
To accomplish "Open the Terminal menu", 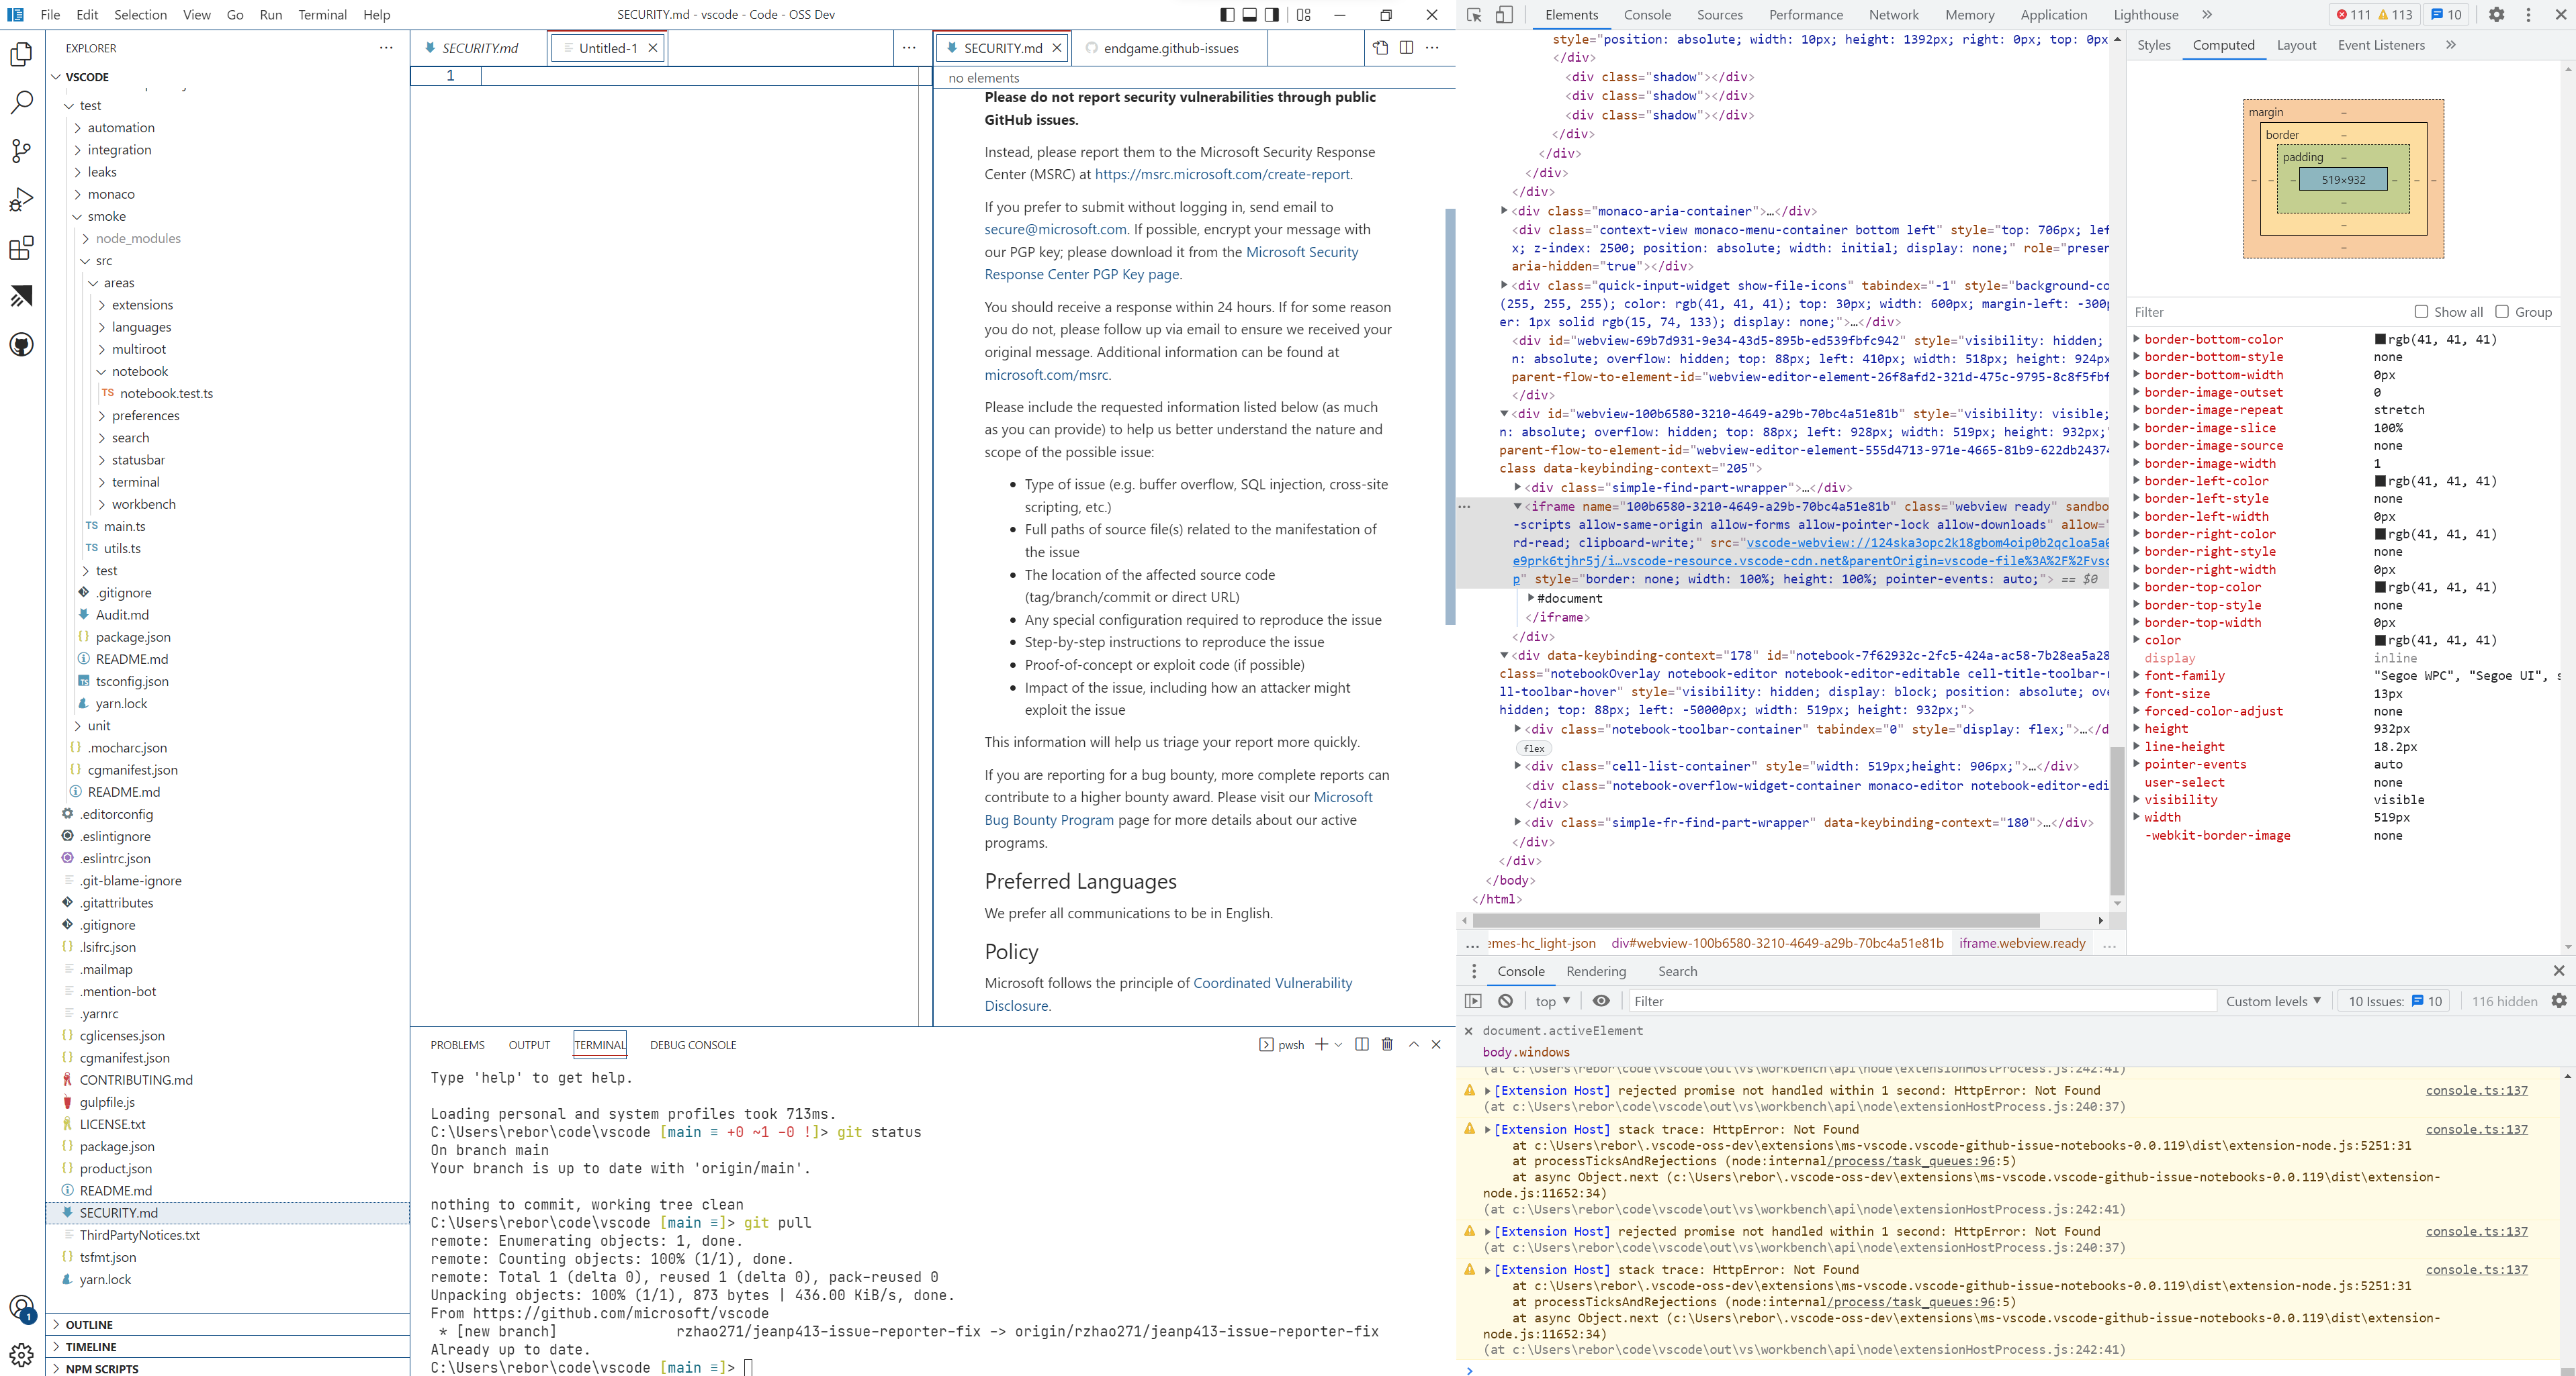I will click(x=322, y=15).
